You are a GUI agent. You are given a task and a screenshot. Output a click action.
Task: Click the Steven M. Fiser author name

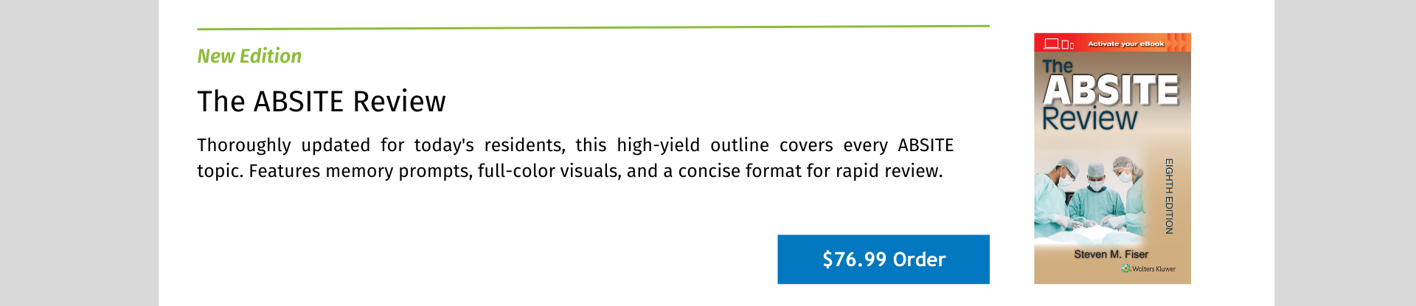pos(1111,254)
